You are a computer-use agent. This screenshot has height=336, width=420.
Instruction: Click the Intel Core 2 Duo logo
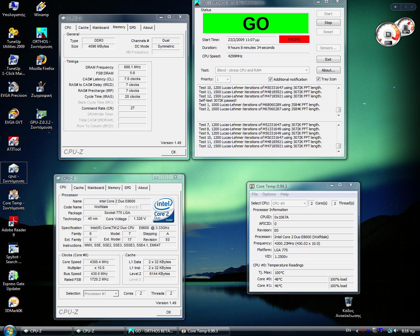click(163, 210)
